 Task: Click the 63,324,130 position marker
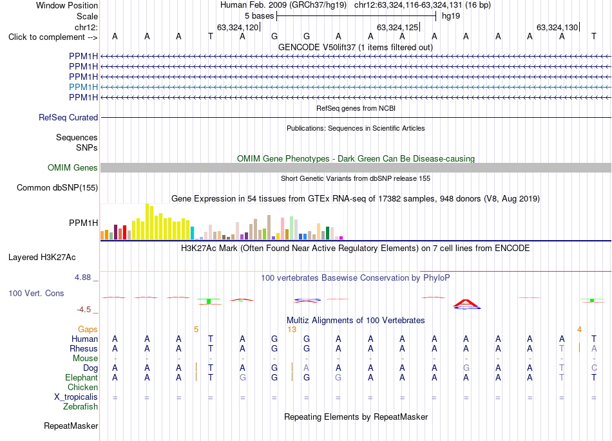557,27
